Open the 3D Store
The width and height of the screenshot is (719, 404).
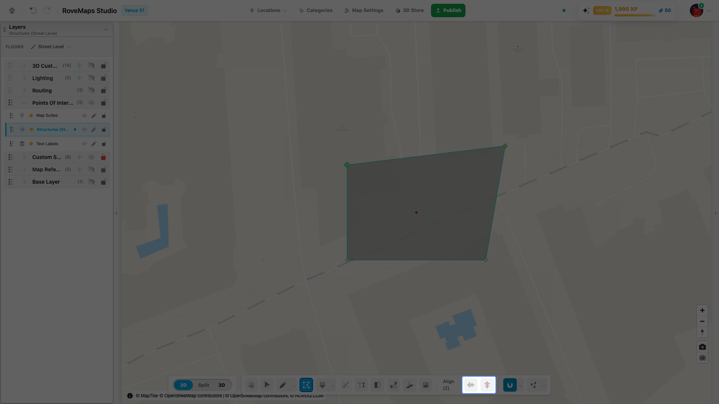[x=409, y=10]
